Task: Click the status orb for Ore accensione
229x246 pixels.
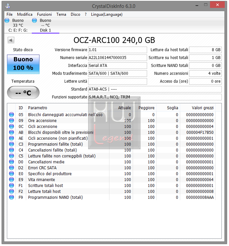Action: [x=11, y=120]
